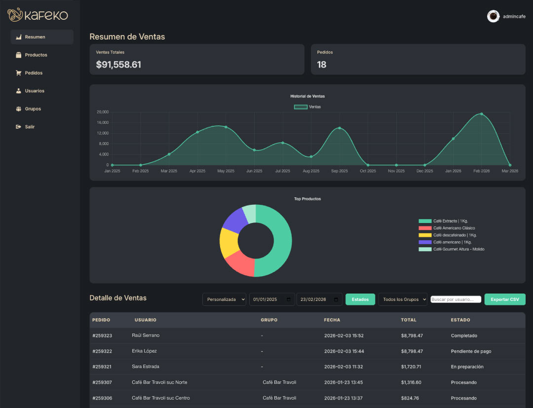The height and width of the screenshot is (408, 533).
Task: Click the Resumen chart icon in sidebar
Action: tap(19, 37)
